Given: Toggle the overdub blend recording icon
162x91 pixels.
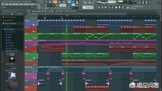Looking at the screenshot, I should pos(60,2).
